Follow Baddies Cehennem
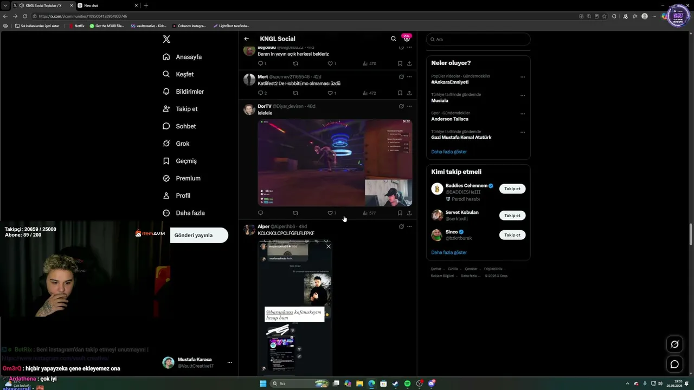The image size is (694, 390). [512, 189]
